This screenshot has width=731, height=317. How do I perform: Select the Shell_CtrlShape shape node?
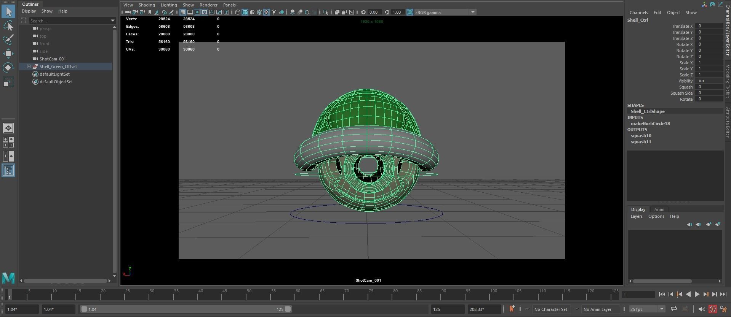(648, 111)
